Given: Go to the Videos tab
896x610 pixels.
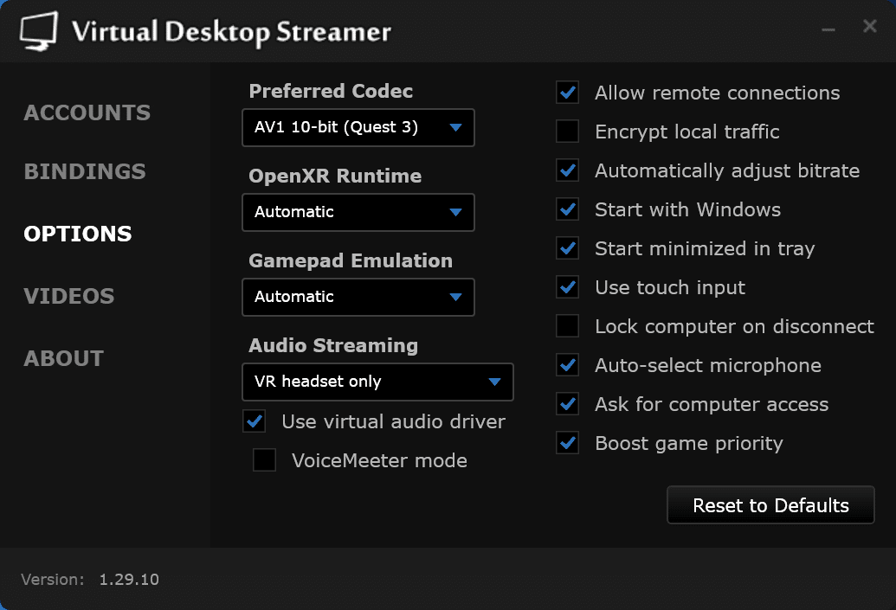Looking at the screenshot, I should [69, 296].
